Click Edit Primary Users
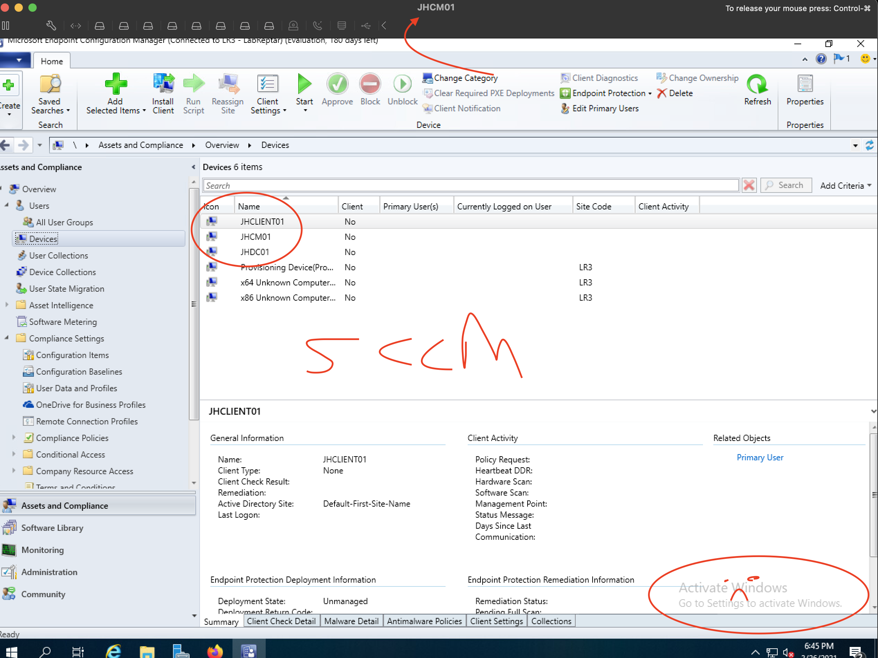 pyautogui.click(x=600, y=108)
